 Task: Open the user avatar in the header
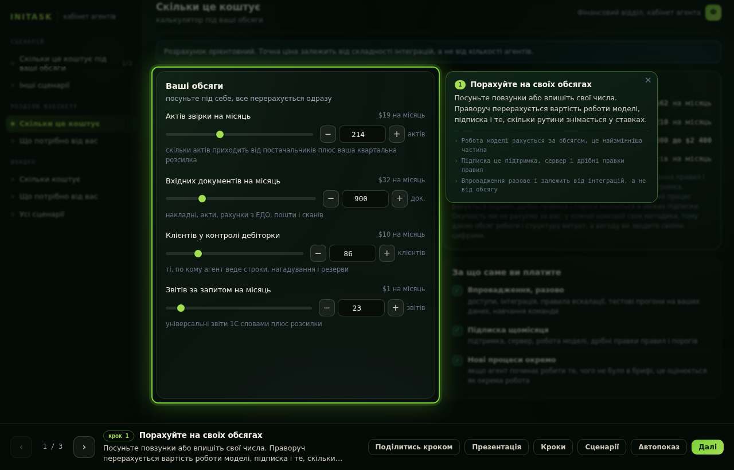pyautogui.click(x=713, y=13)
